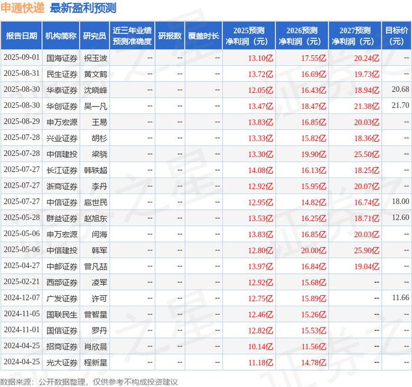Screen dimensions: 412x387
Task: Select researcher 程新星
Action: [95, 362]
